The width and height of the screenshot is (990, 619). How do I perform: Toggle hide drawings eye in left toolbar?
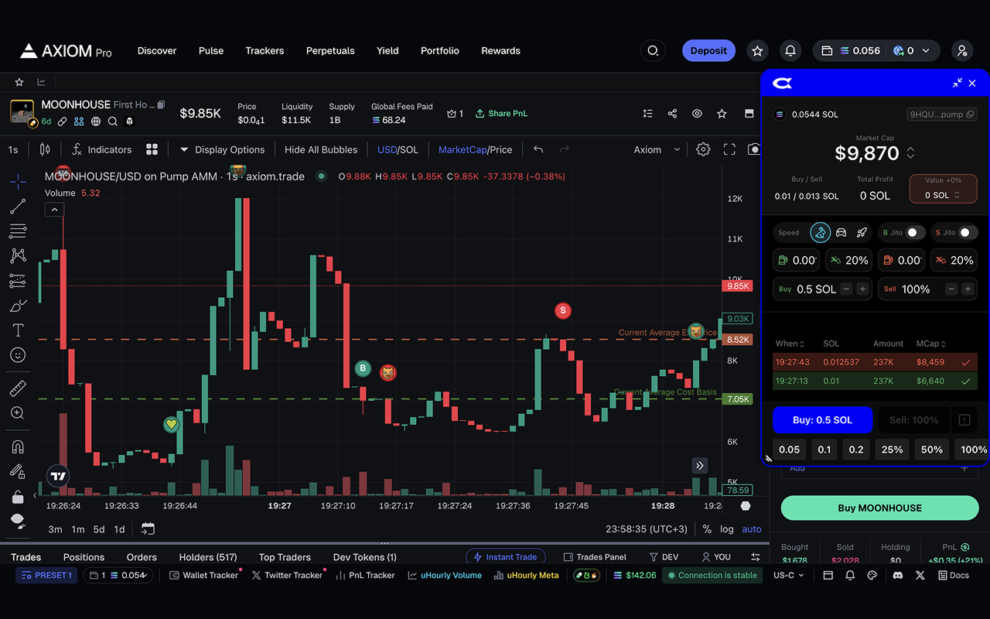point(18,520)
